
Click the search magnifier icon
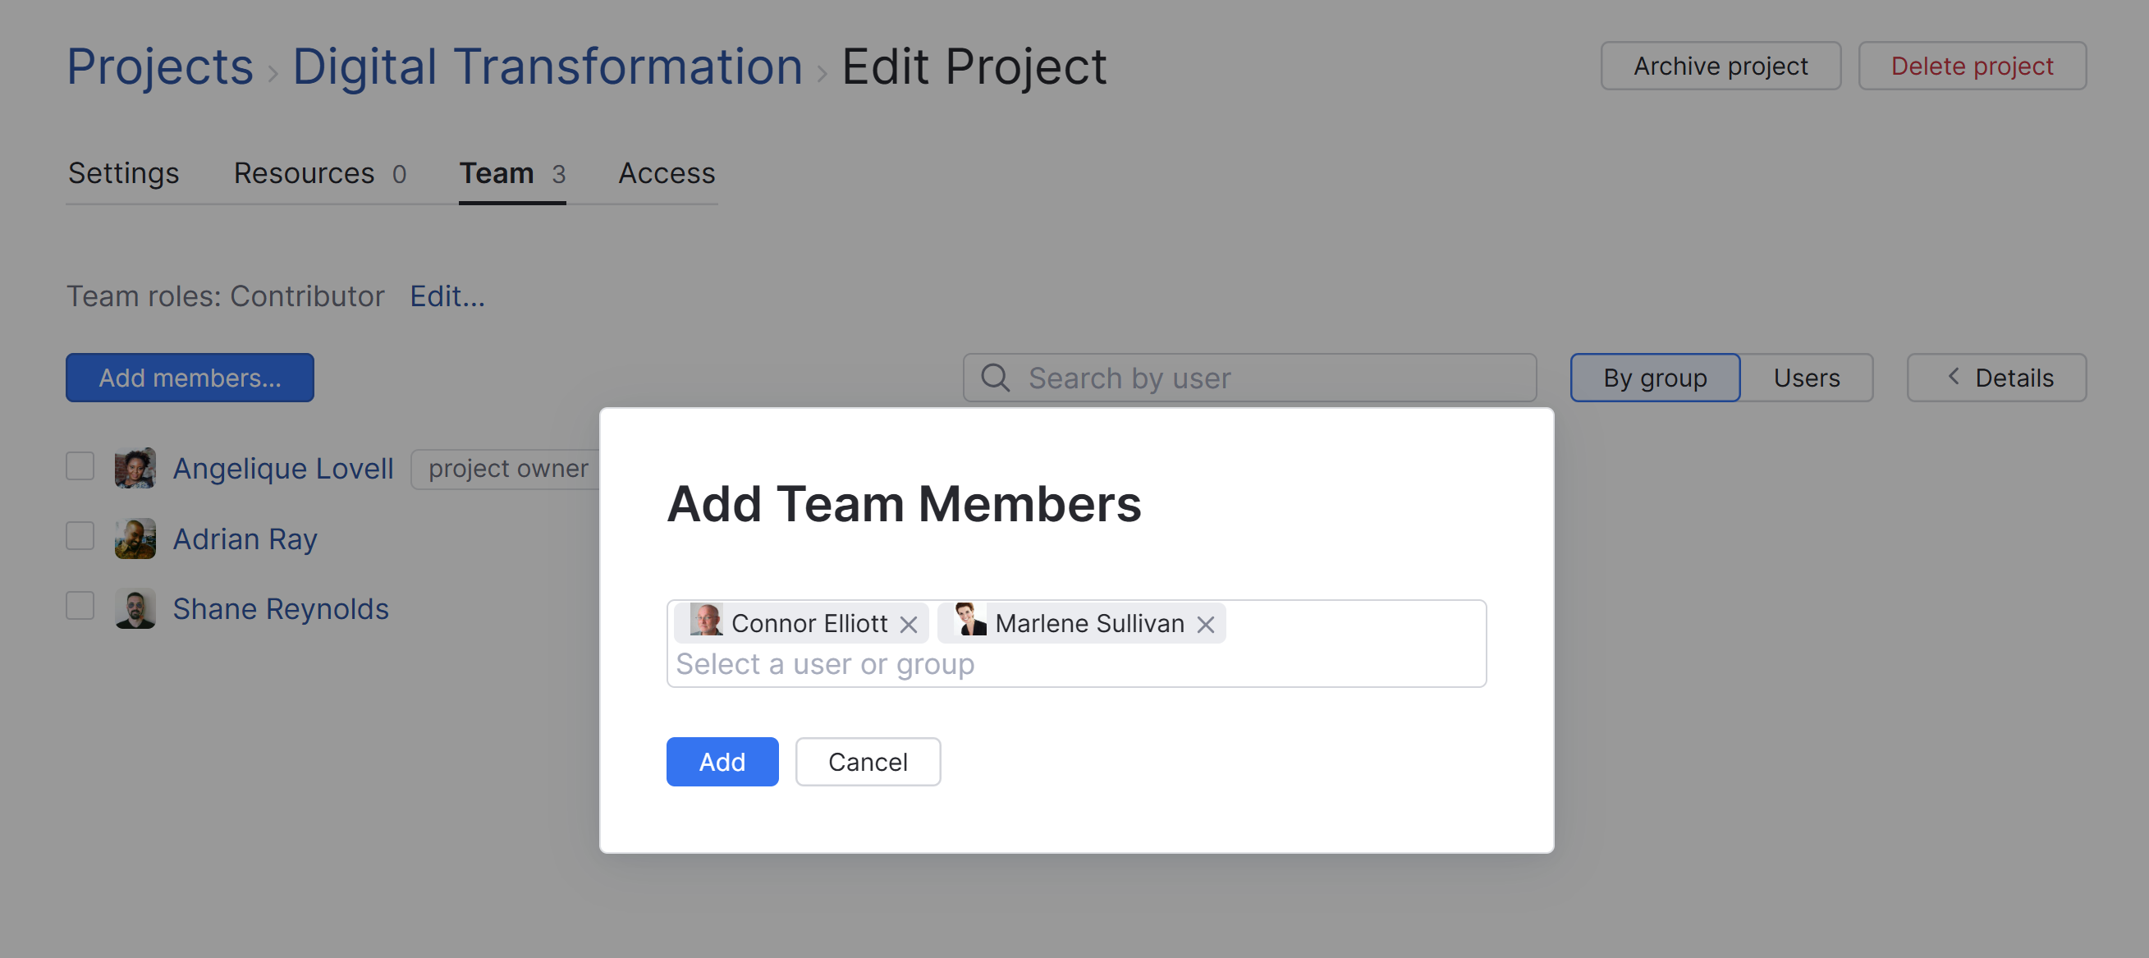tap(994, 377)
